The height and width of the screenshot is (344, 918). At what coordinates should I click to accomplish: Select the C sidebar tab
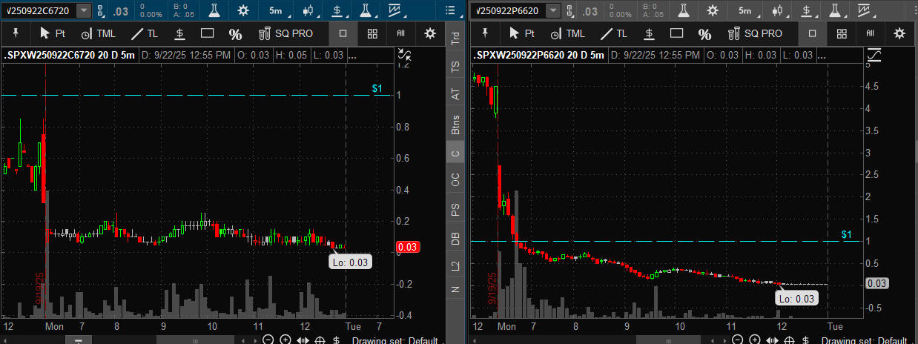click(x=455, y=153)
